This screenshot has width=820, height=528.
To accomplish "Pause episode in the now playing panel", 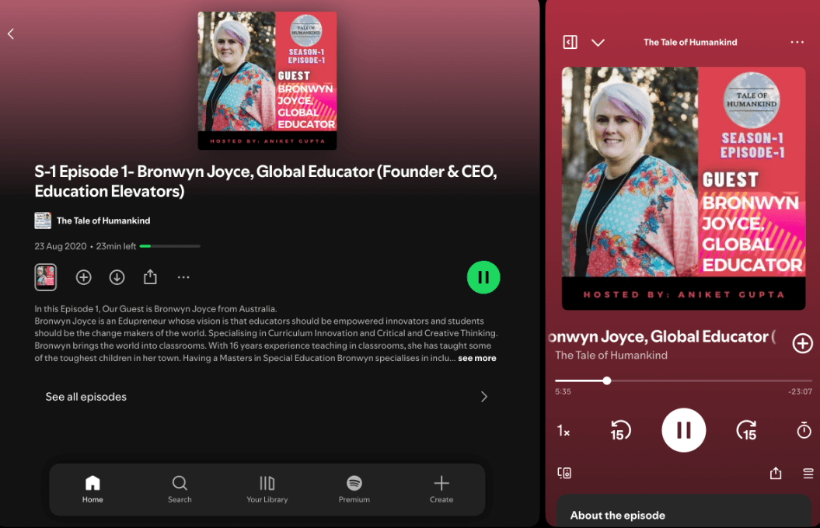I will (x=683, y=430).
